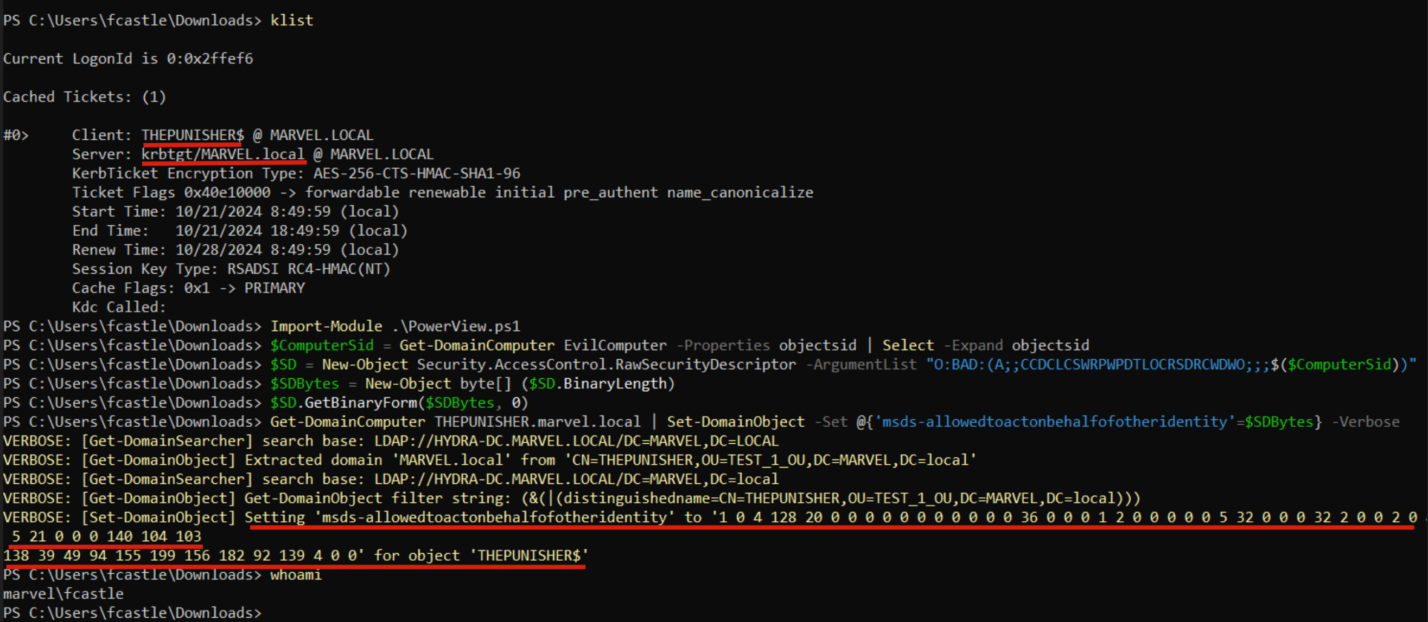1428x622 pixels.
Task: Click the underlined THEPUNISHER$ client name
Action: [x=193, y=135]
